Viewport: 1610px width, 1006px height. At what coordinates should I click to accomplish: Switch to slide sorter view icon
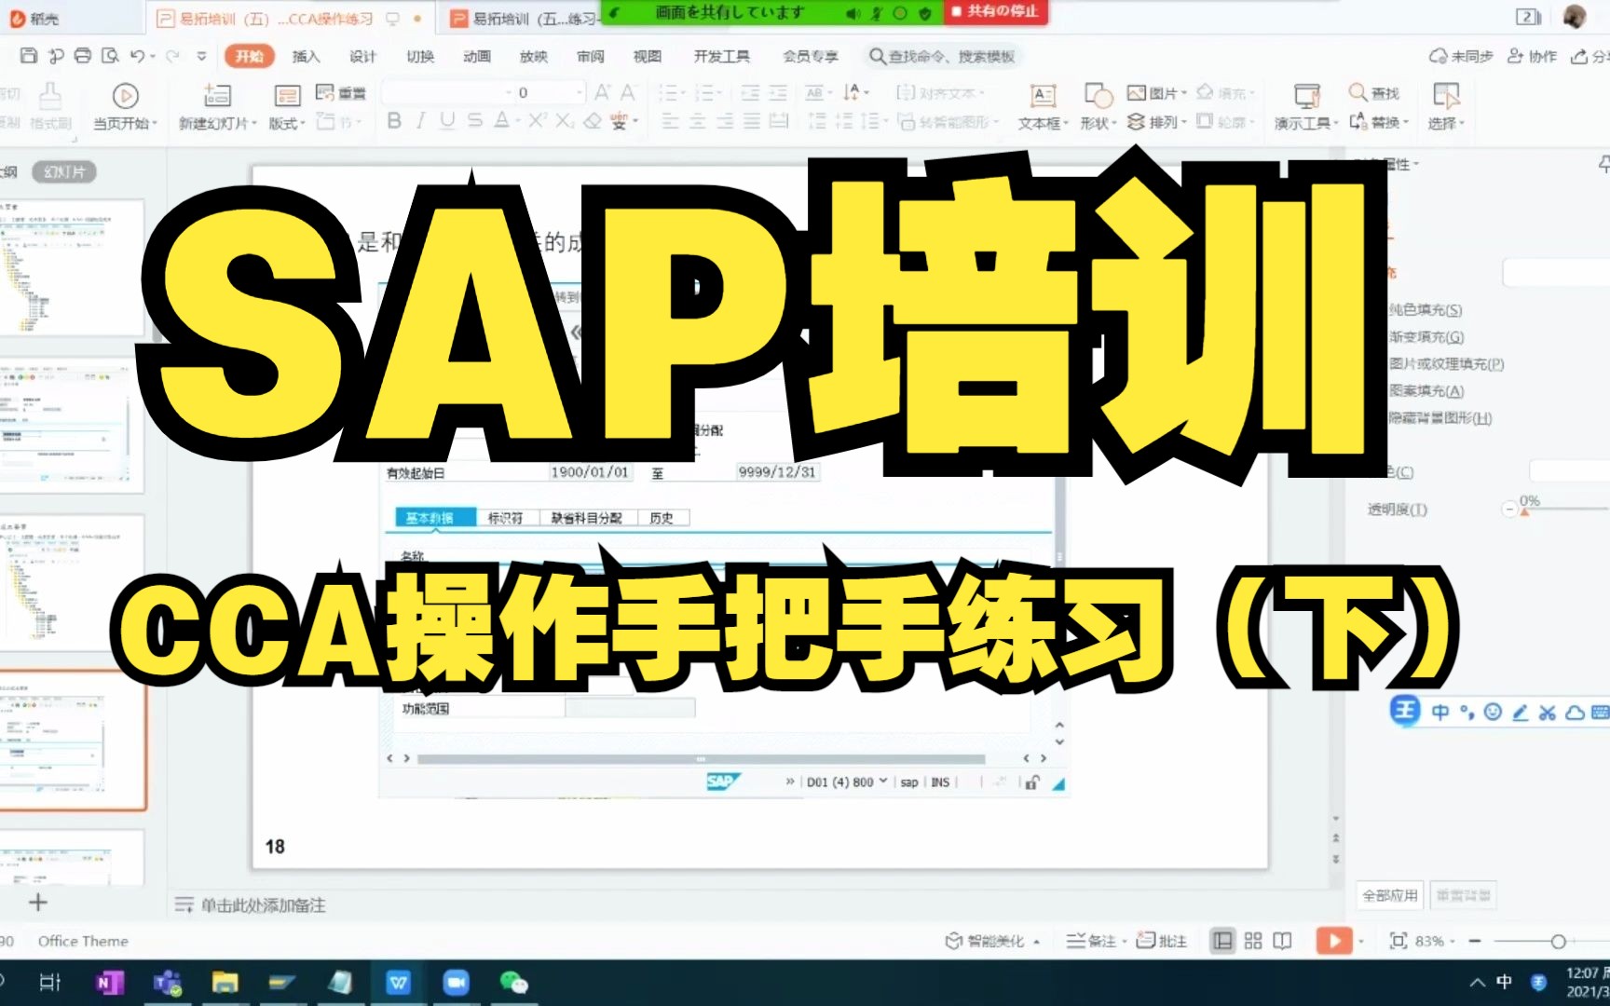click(1253, 941)
